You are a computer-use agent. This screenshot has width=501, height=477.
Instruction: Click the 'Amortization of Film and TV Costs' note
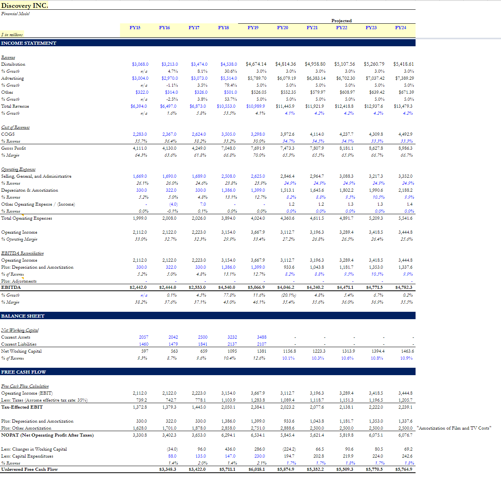(x=454, y=428)
